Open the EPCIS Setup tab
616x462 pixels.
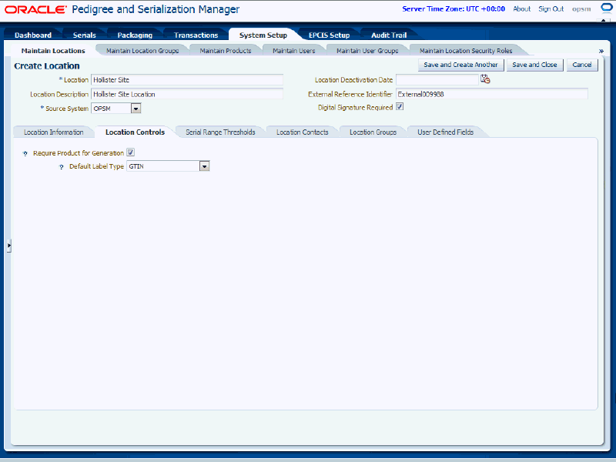pyautogui.click(x=330, y=35)
